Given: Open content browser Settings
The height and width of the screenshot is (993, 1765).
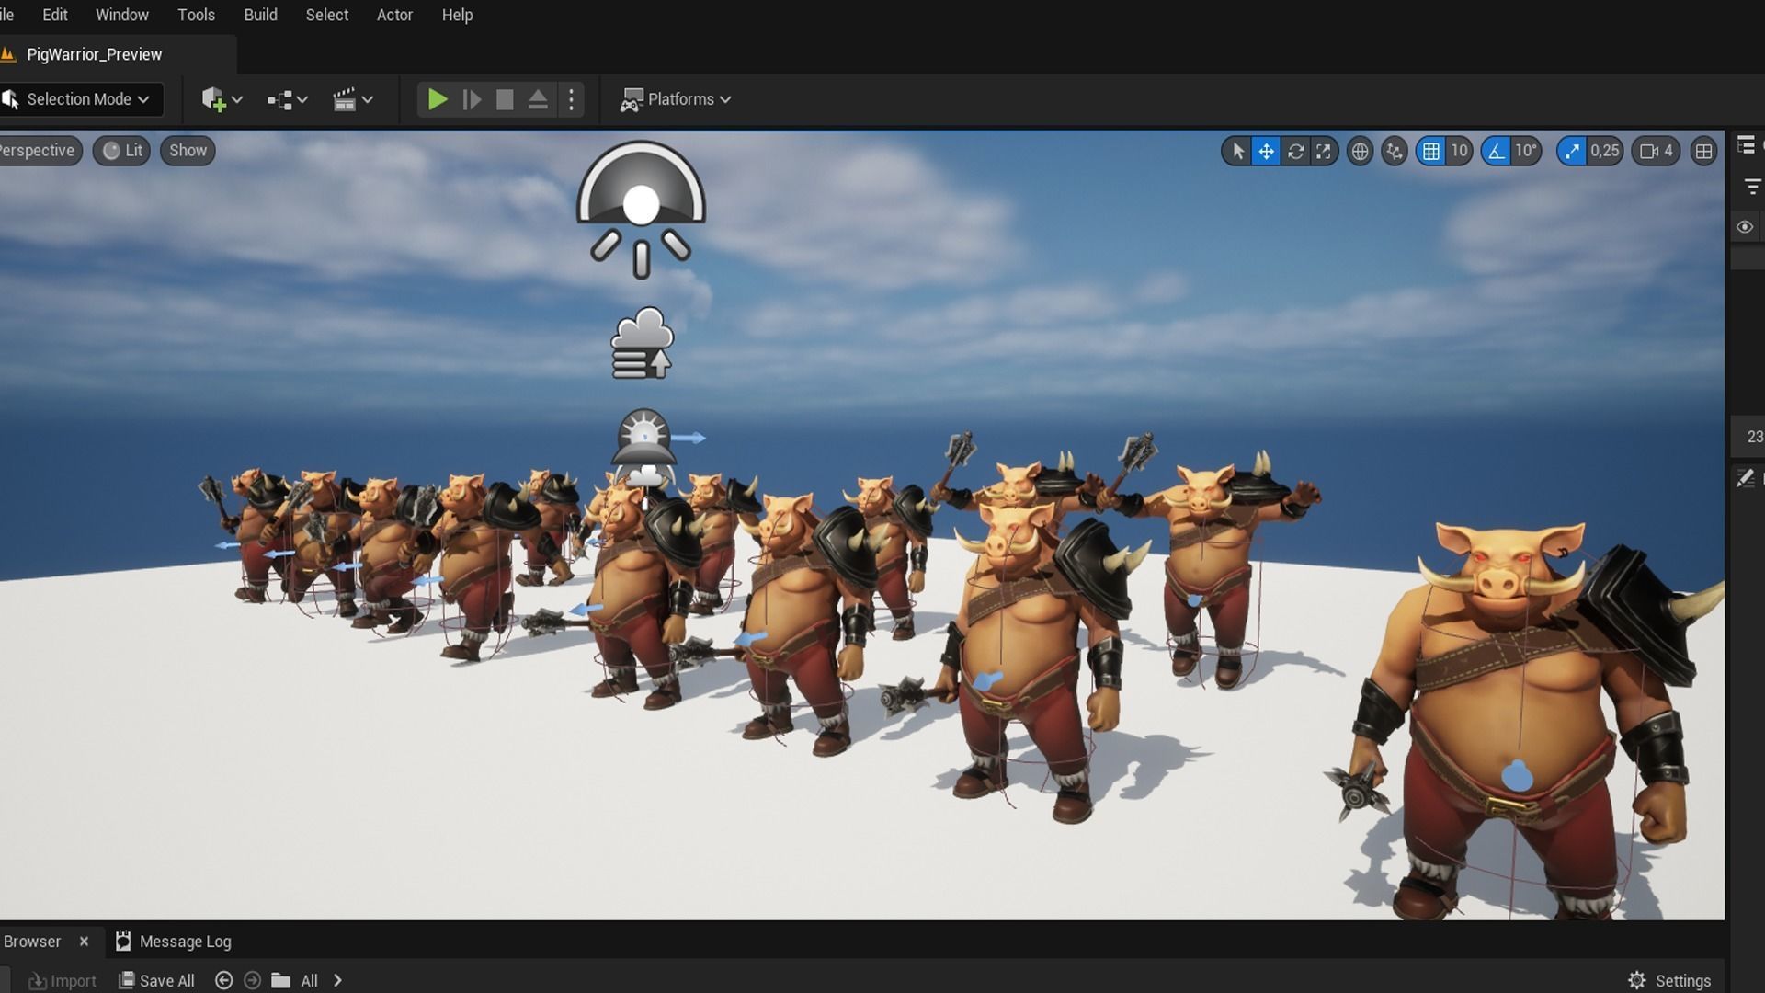Looking at the screenshot, I should [x=1669, y=981].
